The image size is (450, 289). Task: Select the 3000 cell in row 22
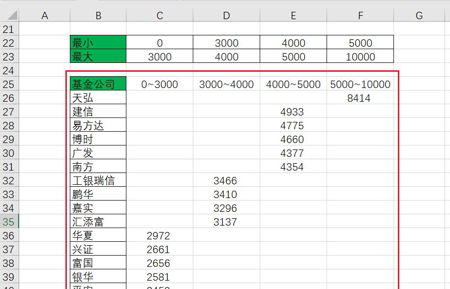pyautogui.click(x=226, y=42)
